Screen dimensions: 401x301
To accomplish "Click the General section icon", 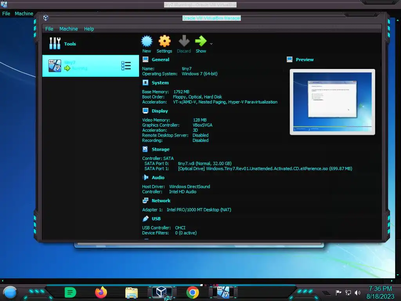I will tap(145, 60).
